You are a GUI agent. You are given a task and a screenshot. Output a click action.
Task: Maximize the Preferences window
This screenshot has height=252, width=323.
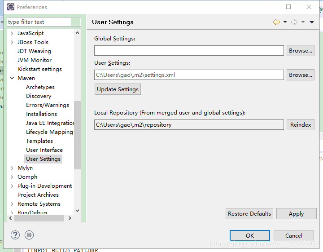point(288,7)
